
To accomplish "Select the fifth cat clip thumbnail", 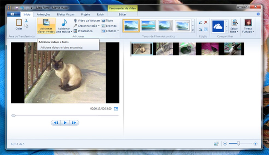I will 233,49.
